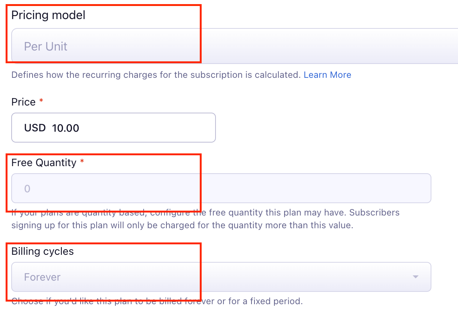Click the Per Unit value text
Viewport: 458px width, 333px height.
[x=46, y=46]
